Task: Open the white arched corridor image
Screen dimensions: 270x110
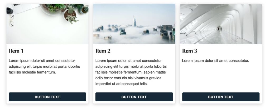Action: click(221, 24)
